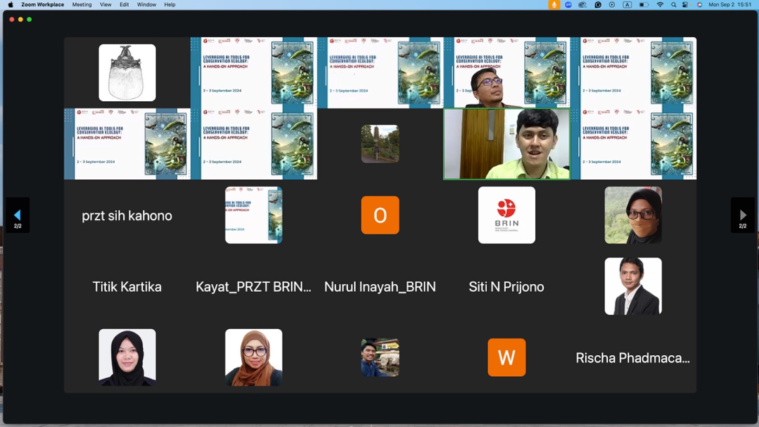Select the active speaker video in green shirt

(506, 144)
